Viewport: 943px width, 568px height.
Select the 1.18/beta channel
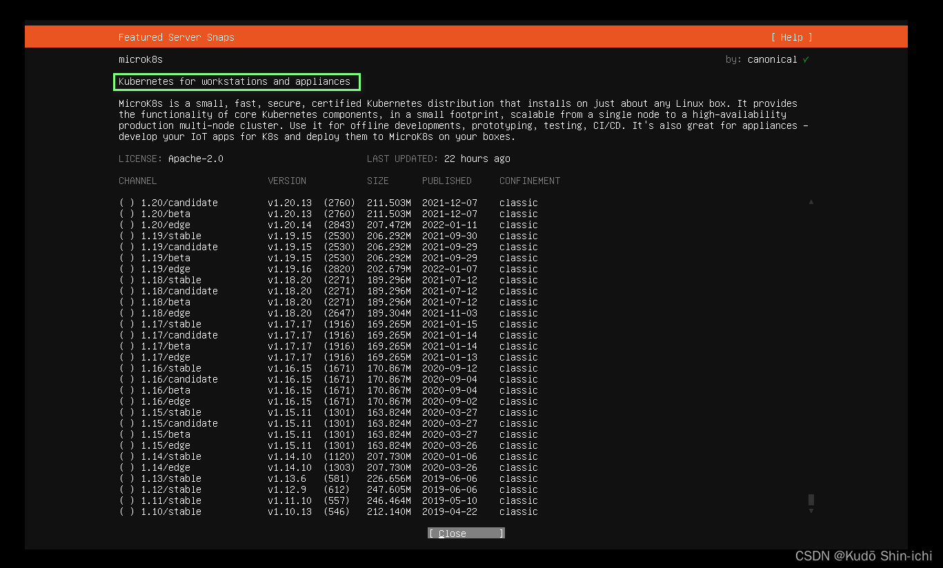coord(328,302)
